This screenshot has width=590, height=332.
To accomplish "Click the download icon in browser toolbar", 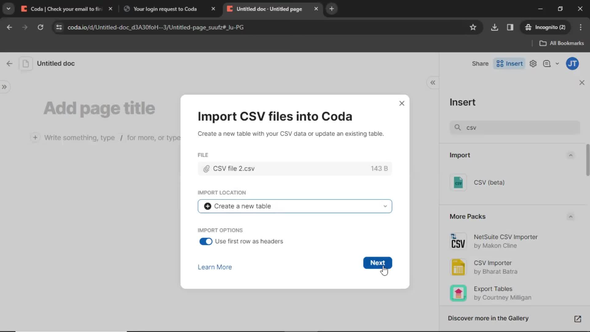I will 494,27.
